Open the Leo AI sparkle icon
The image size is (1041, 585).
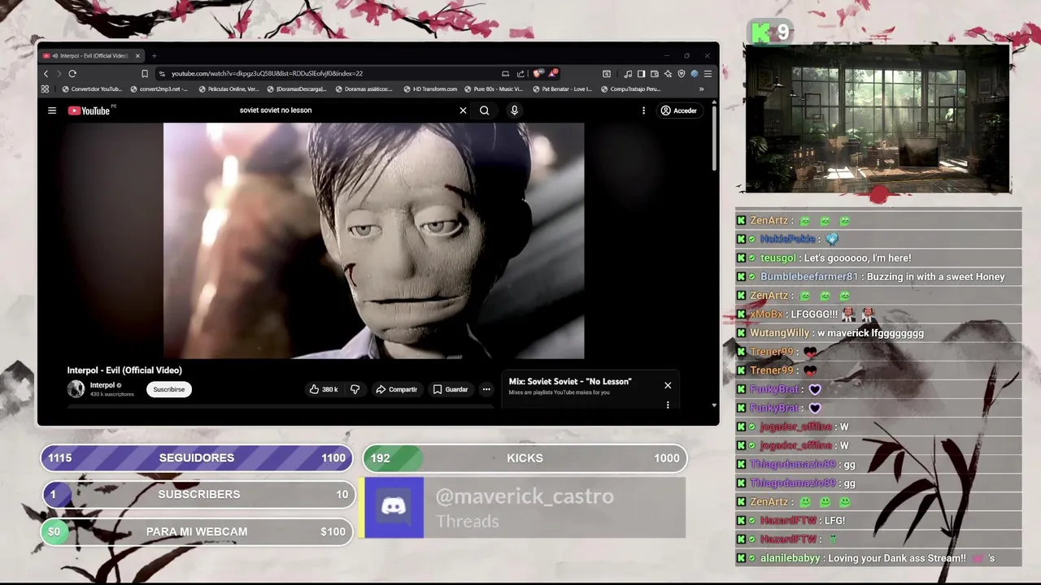[x=668, y=74]
